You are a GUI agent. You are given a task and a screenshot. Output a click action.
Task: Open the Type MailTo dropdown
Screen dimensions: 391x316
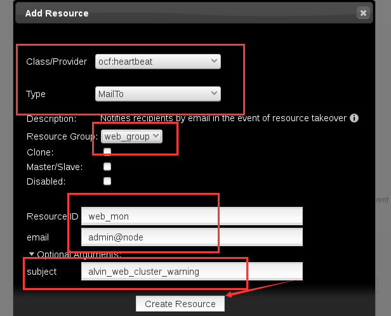click(x=158, y=94)
